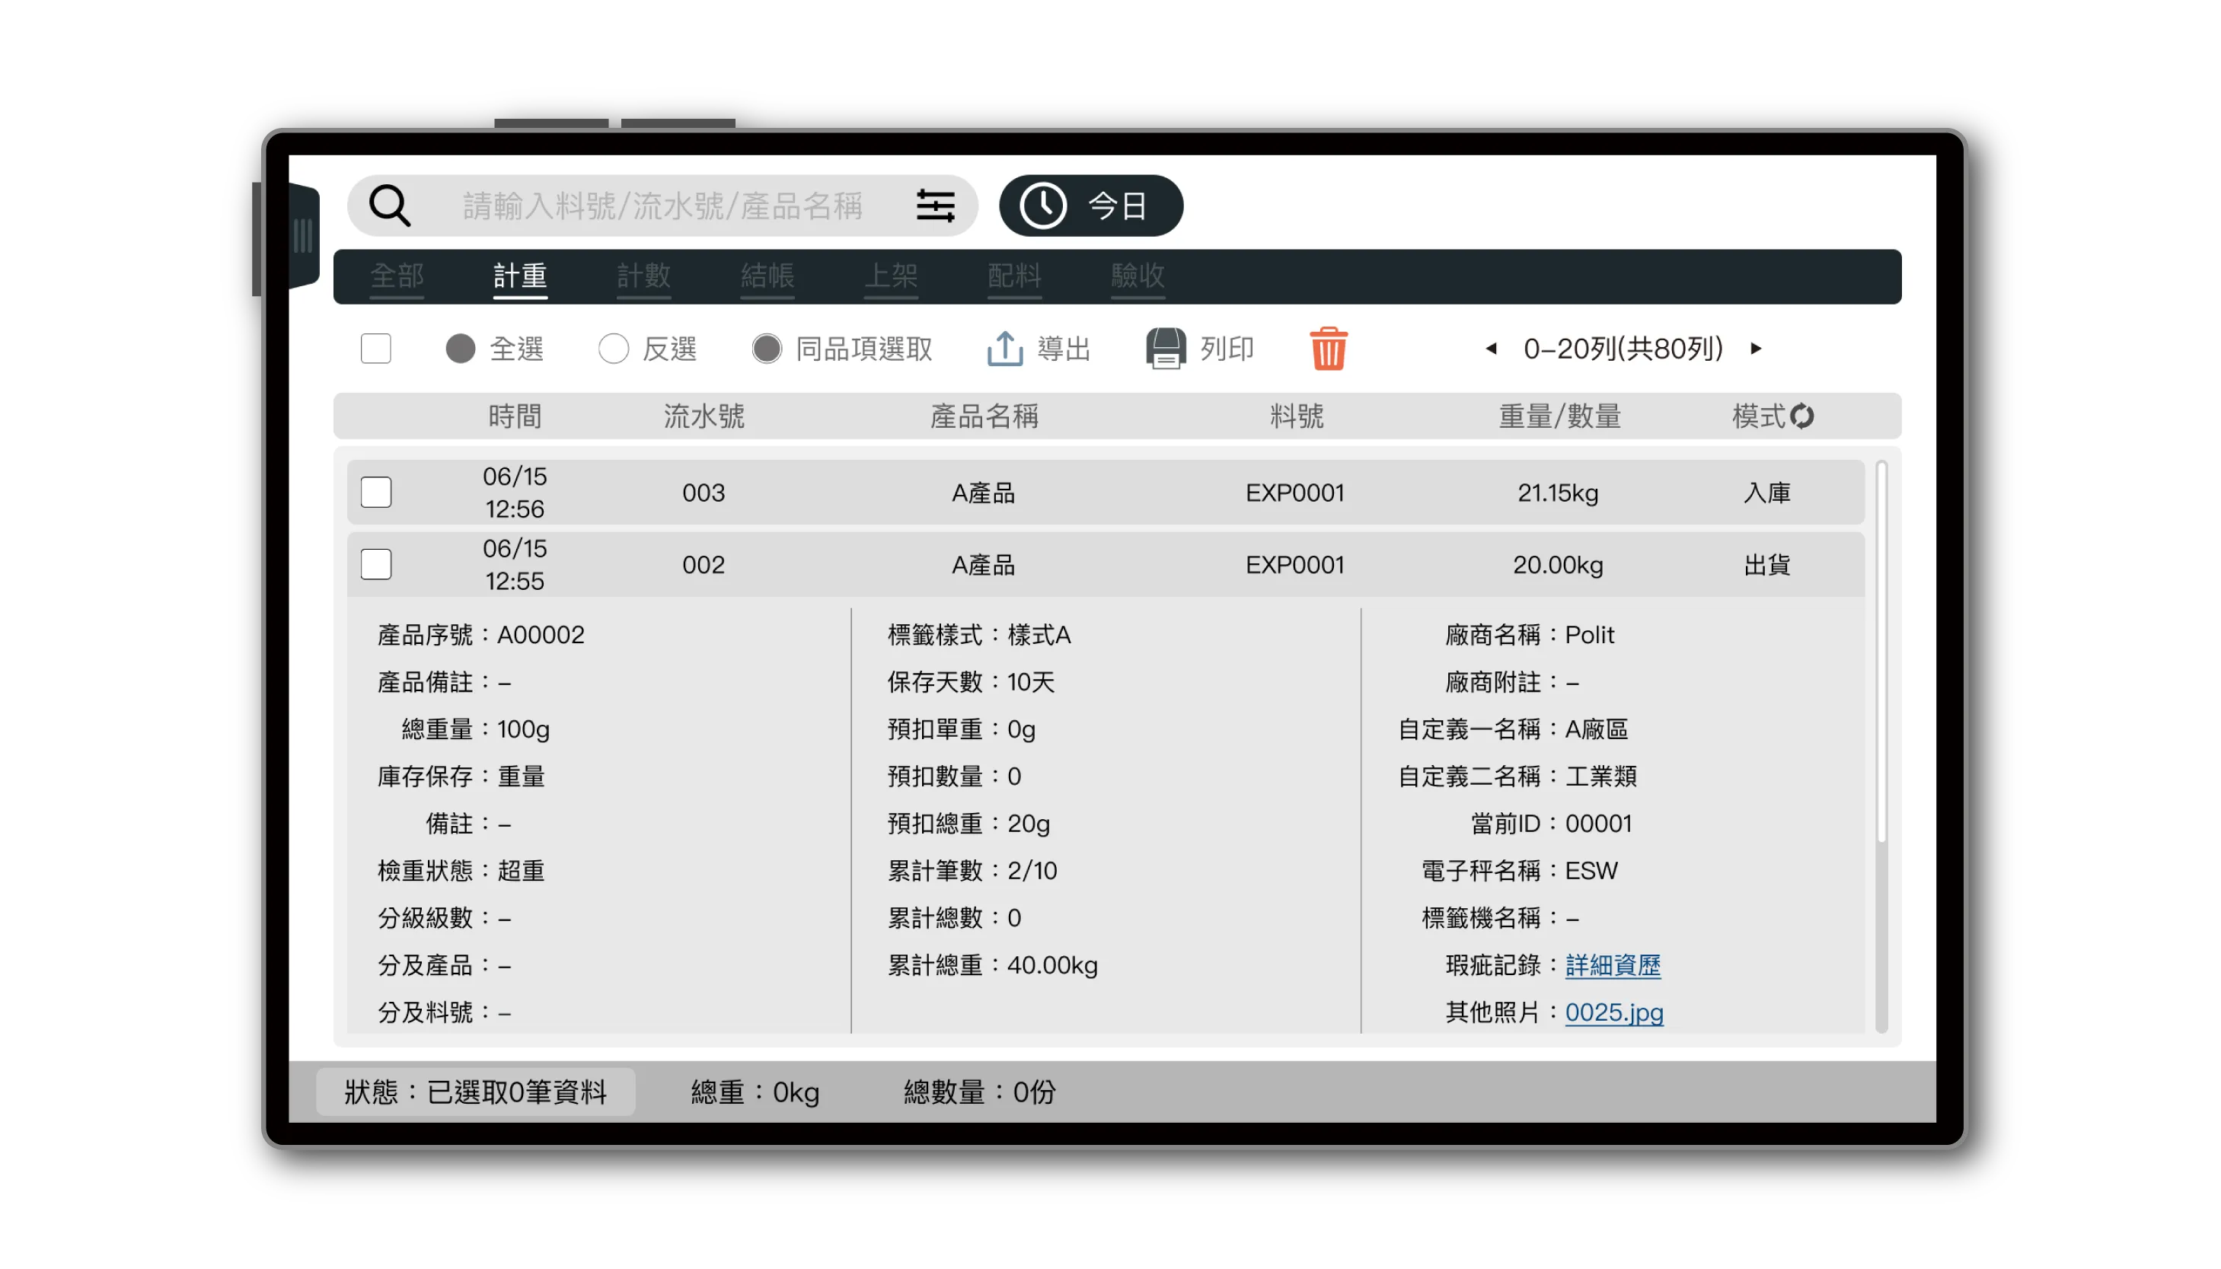
Task: Click the 06/15 12:56 time cell
Action: point(515,493)
